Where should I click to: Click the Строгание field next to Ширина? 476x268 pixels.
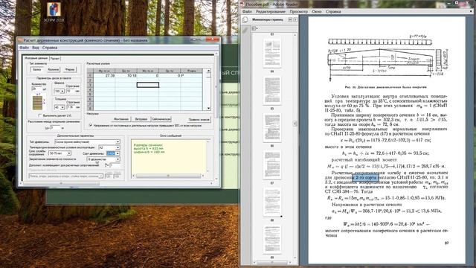70,91
